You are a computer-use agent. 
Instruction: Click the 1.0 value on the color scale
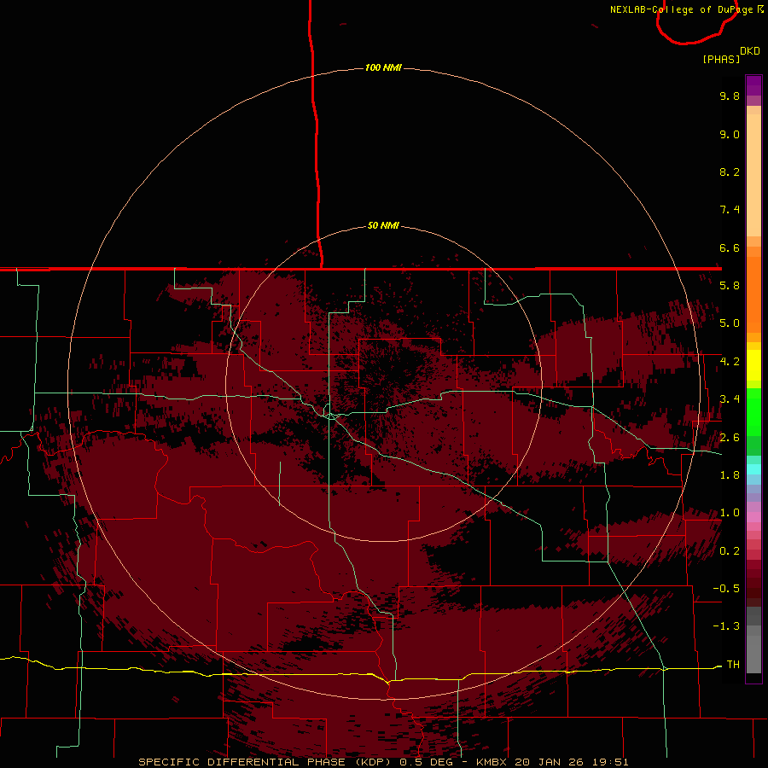pyautogui.click(x=730, y=513)
